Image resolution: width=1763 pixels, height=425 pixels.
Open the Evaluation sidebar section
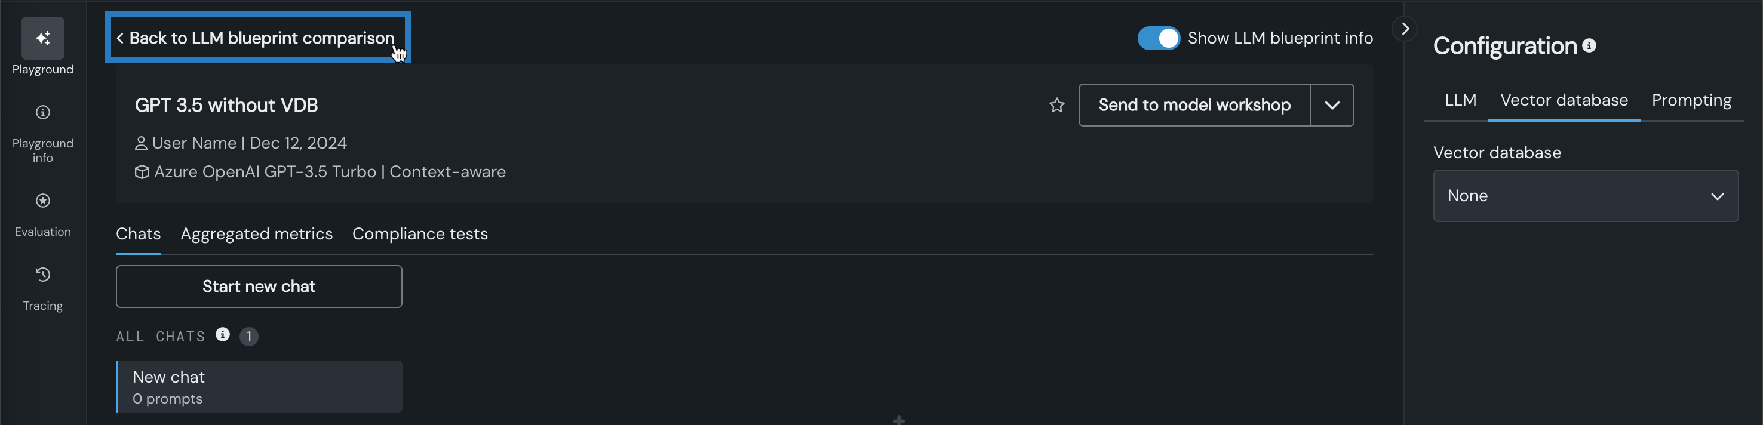42,201
